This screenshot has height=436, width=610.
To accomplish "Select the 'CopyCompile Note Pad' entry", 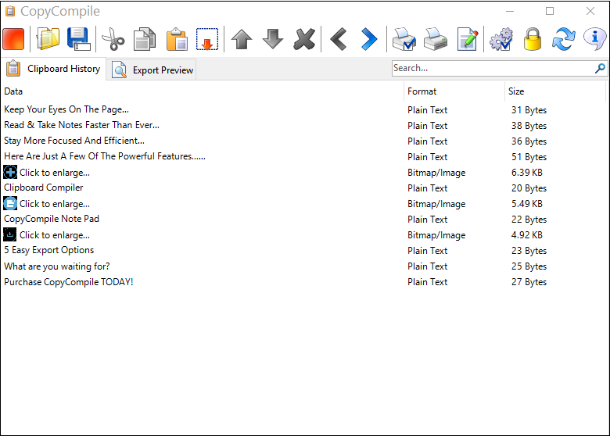I will (303, 219).
